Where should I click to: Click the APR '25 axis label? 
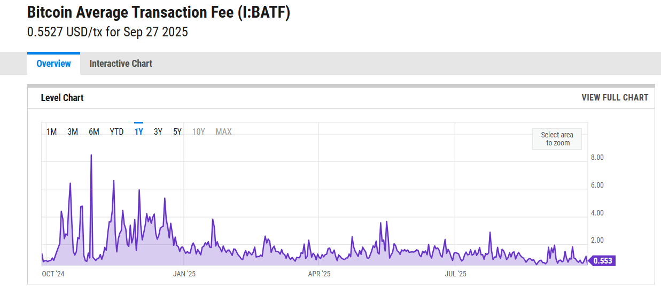tap(320, 274)
